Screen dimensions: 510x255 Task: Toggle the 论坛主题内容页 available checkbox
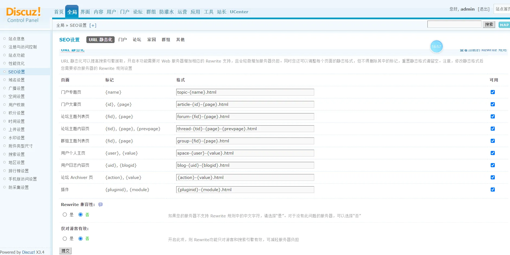click(493, 129)
